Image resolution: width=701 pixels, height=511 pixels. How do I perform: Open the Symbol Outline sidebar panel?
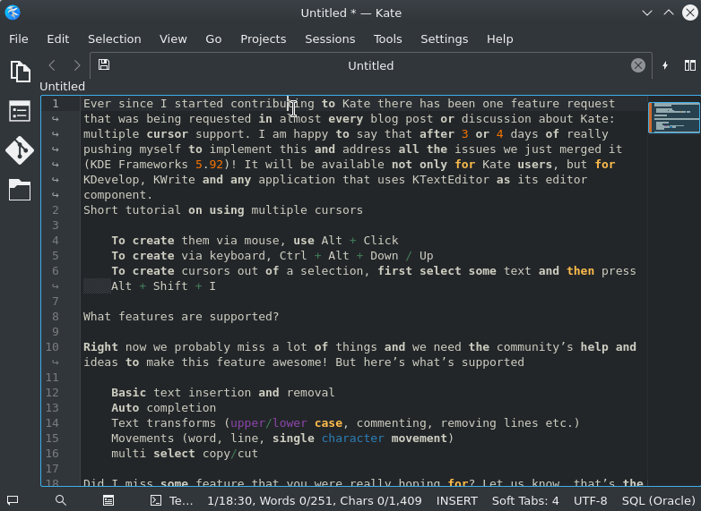click(x=20, y=111)
